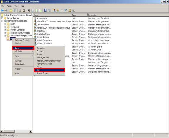The width and height of the screenshot is (169, 138).
Task: Select InetOrgPerson from the New submenu
Action: coord(49,57)
